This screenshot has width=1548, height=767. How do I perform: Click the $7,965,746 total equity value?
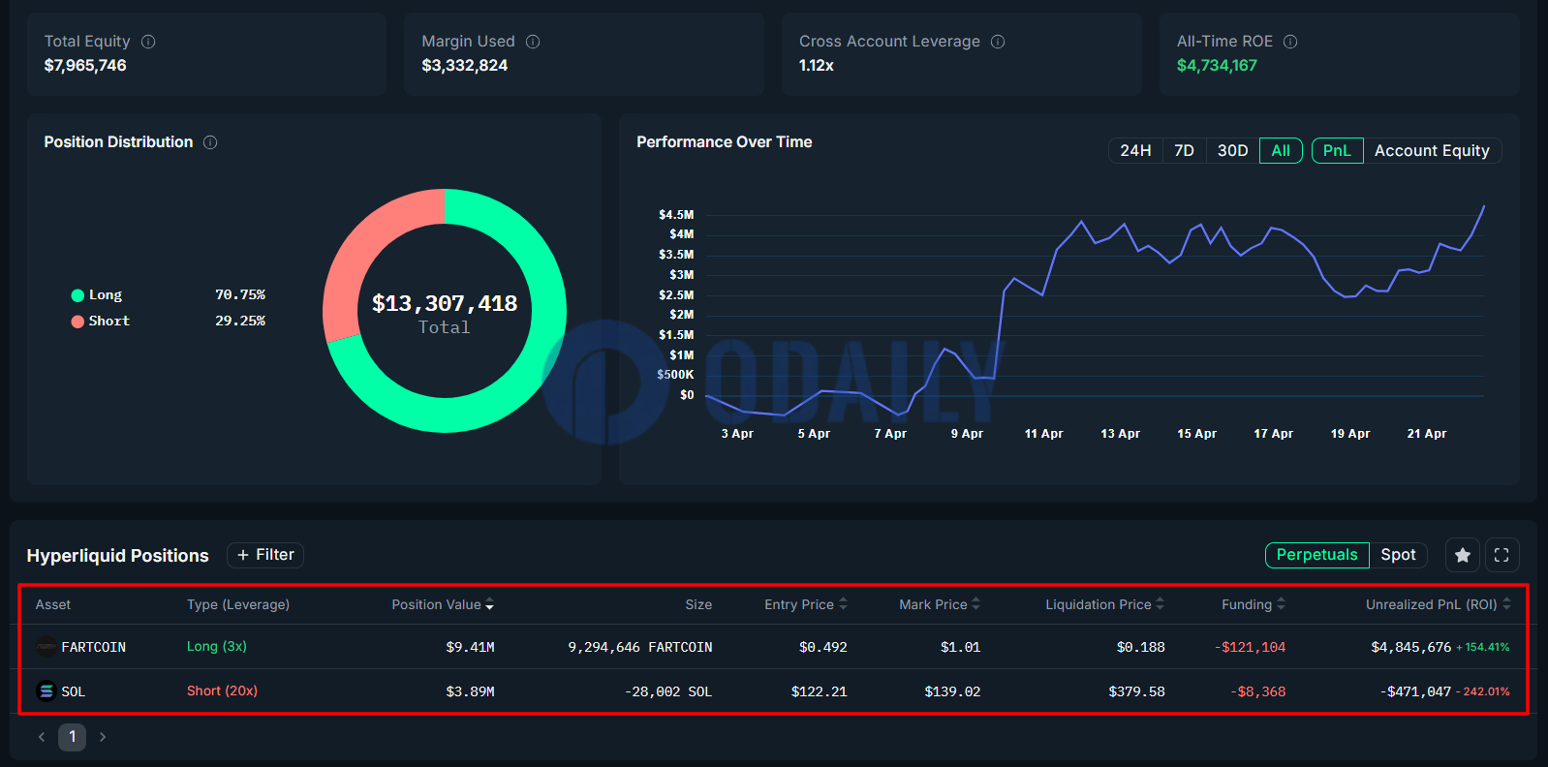tap(85, 66)
